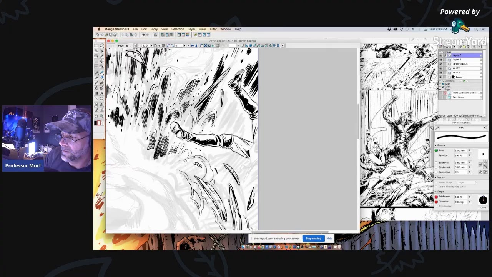Click the new folder icon in Layers panel
This screenshot has height=277, width=492.
[464, 47]
